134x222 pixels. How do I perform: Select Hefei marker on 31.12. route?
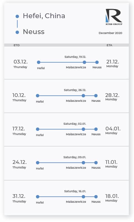(38, 197)
